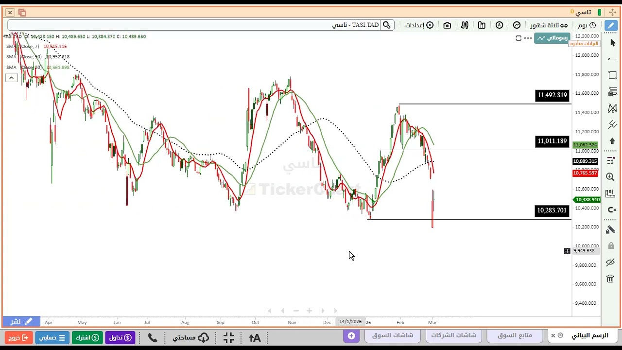Select the up arrow marker tool
Image resolution: width=622 pixels, height=350 pixels.
pyautogui.click(x=612, y=141)
